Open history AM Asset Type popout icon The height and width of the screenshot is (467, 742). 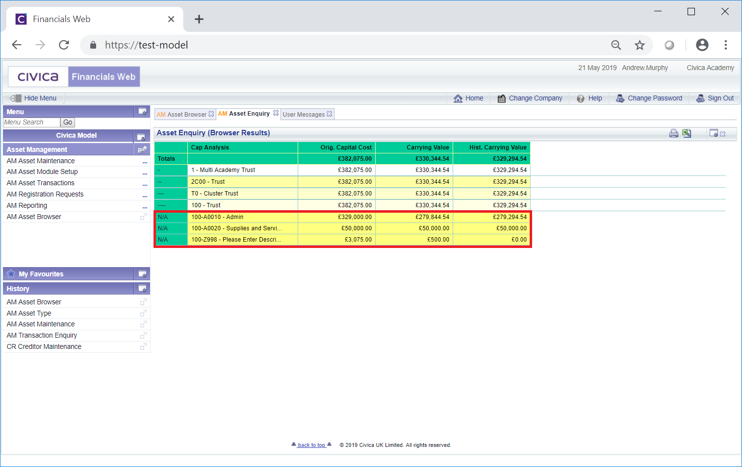click(x=143, y=313)
